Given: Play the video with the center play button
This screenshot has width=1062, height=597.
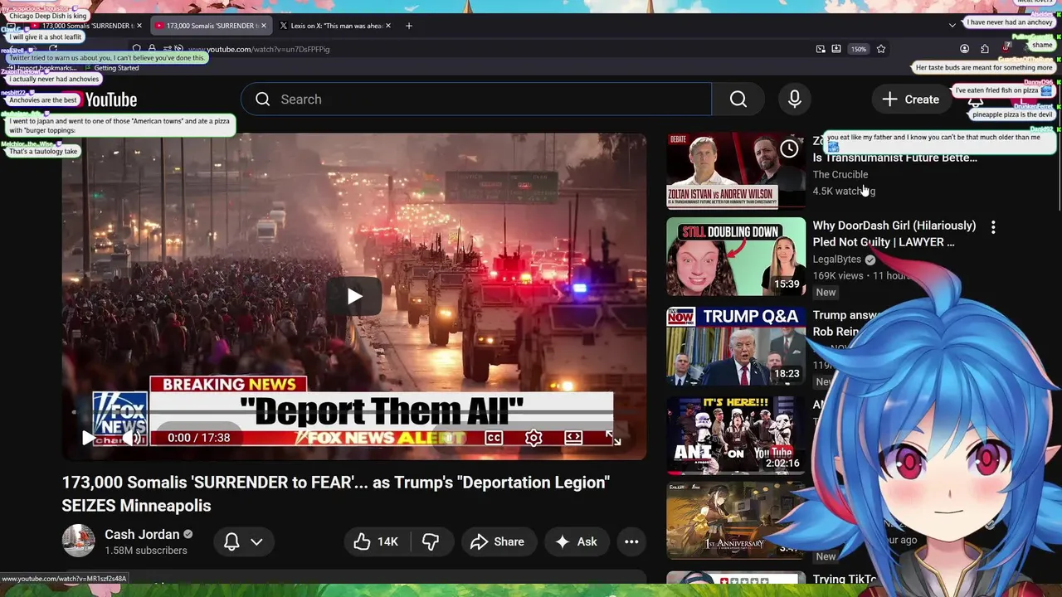Looking at the screenshot, I should click(x=354, y=296).
